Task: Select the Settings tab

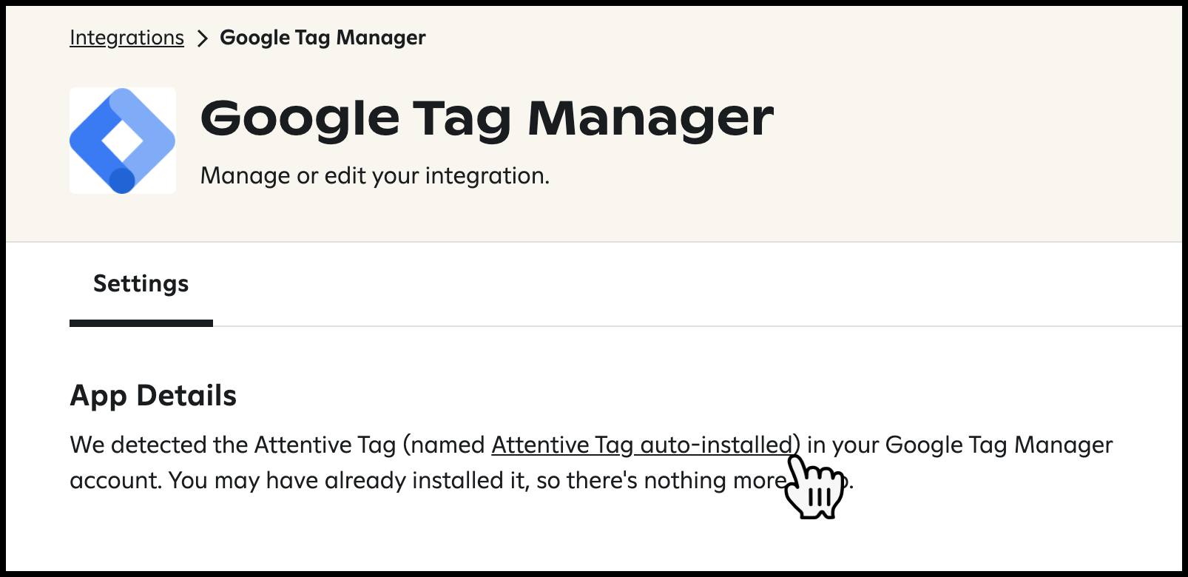Action: point(141,284)
